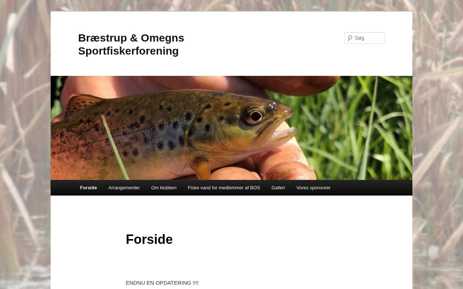
Task: Click the magnifier icon in search box
Action: [350, 38]
